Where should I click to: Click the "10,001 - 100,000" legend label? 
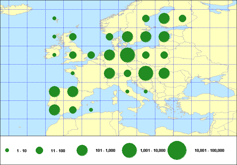coord(209,151)
